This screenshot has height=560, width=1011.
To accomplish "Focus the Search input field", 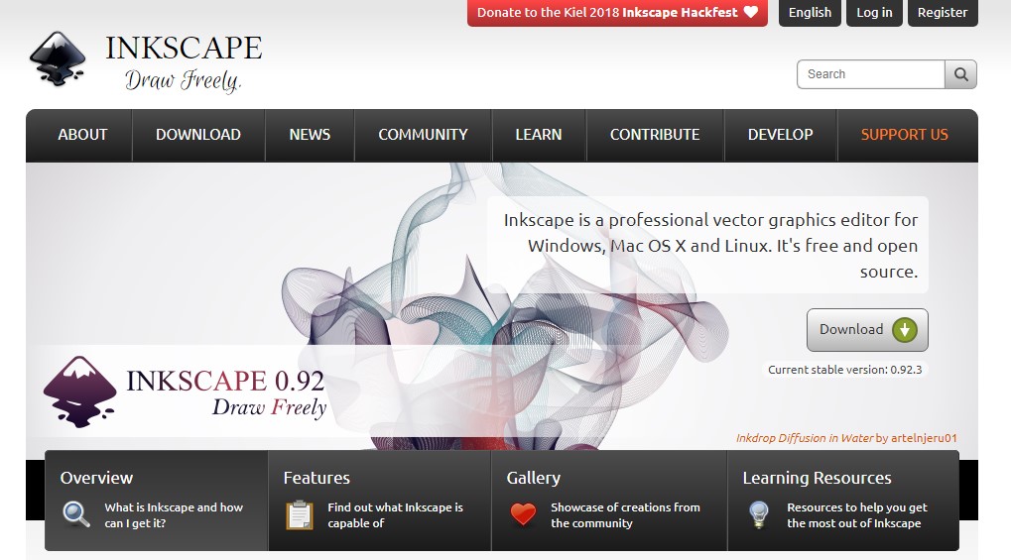I will click(871, 74).
